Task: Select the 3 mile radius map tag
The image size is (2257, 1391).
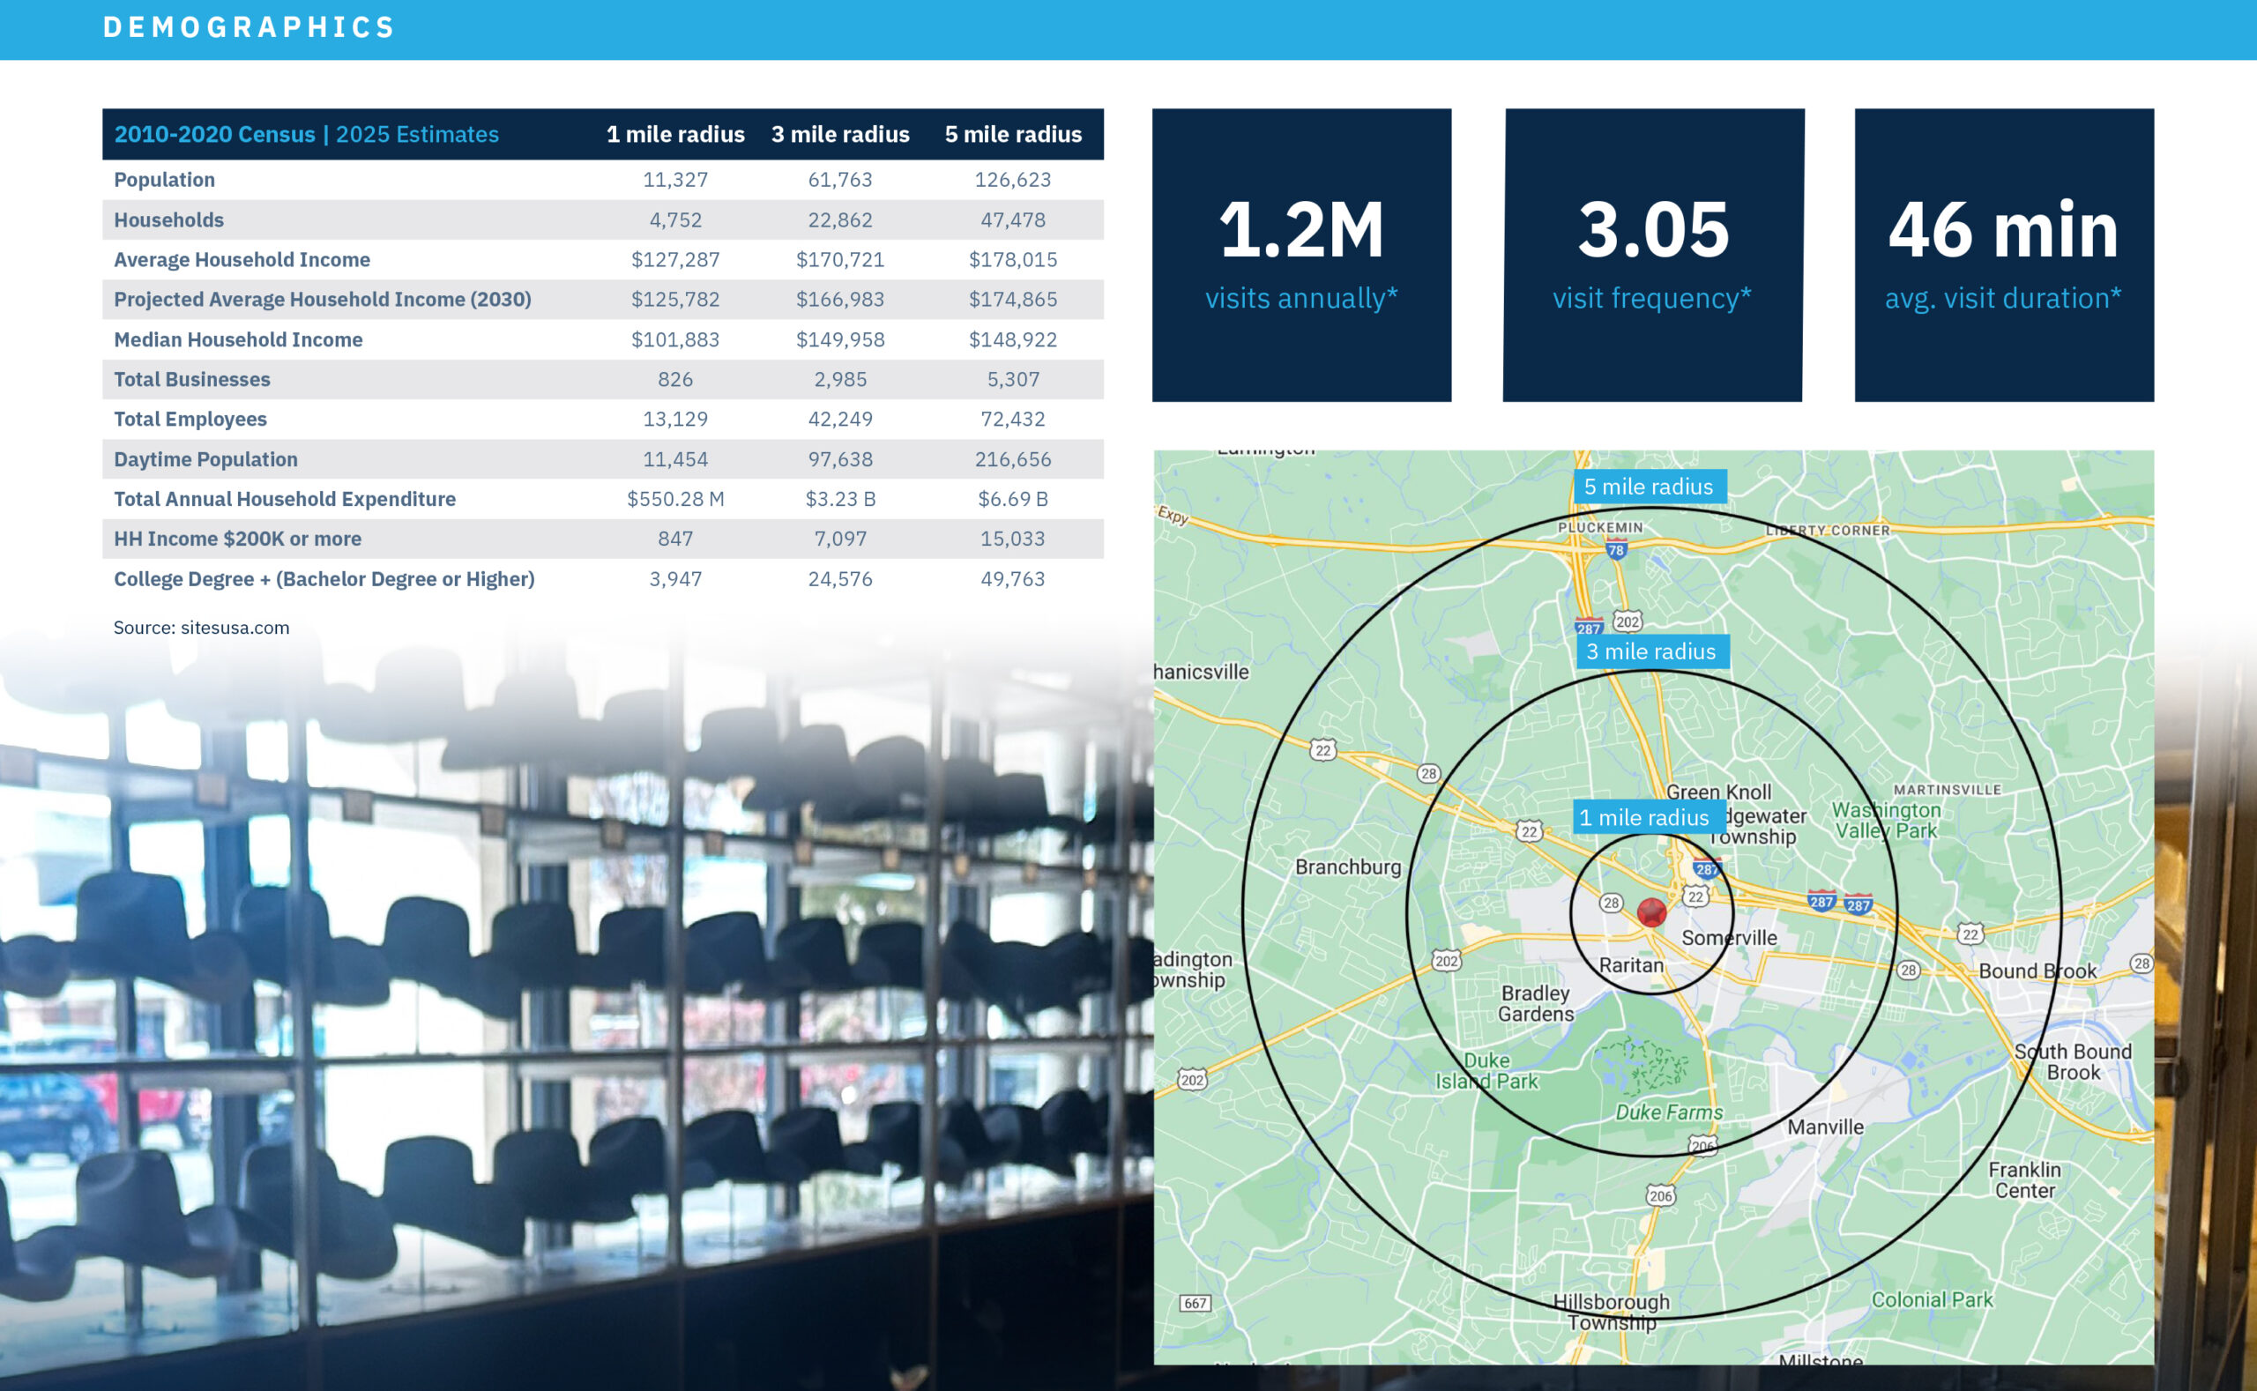Action: pyautogui.click(x=1651, y=651)
